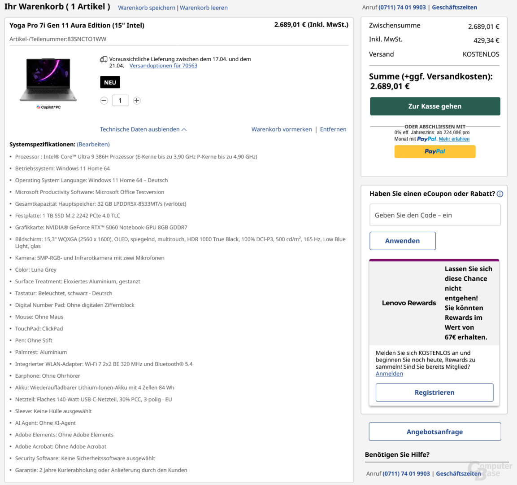
Task: Remove the laptop via Entfernen
Action: 333,129
